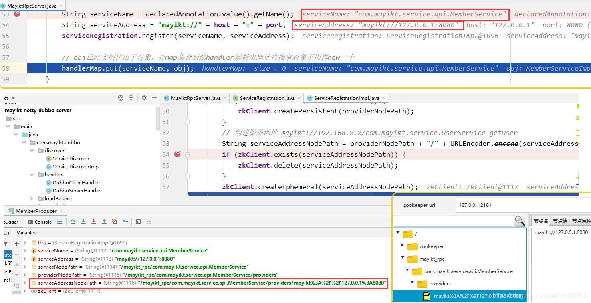Expand the loadBalance package

click(32, 199)
